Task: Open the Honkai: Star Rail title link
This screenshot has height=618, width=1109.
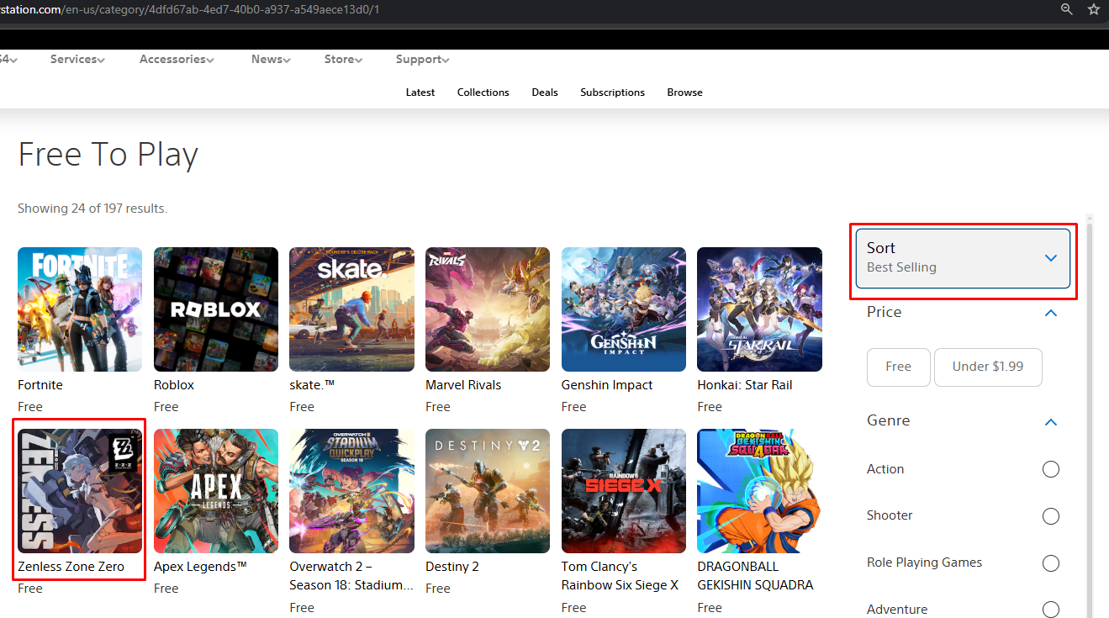Action: 745,385
